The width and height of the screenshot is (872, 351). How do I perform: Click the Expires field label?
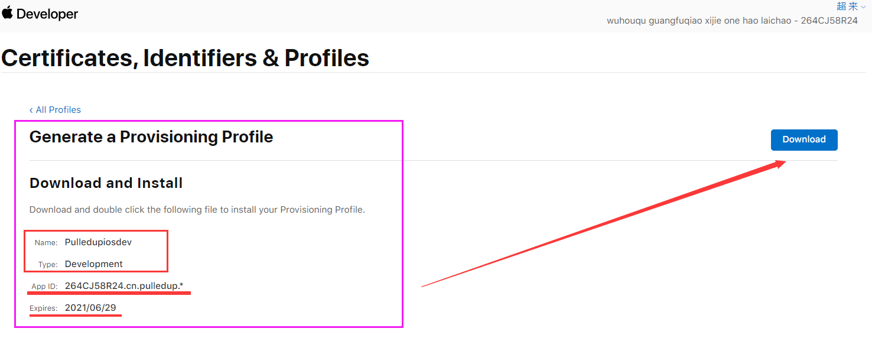click(44, 308)
